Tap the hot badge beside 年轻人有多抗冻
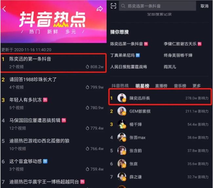The image size is (213, 188). point(45,100)
